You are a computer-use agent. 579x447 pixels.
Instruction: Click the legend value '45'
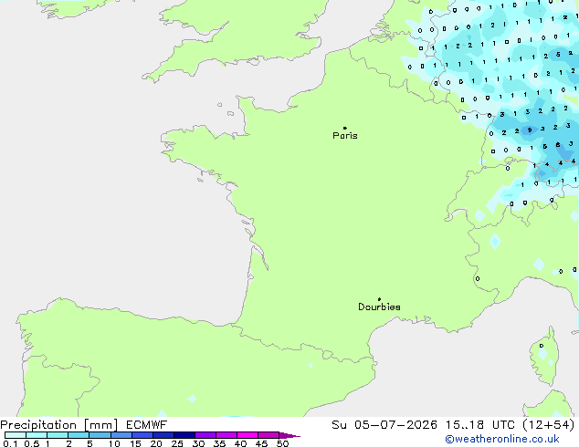(261, 443)
